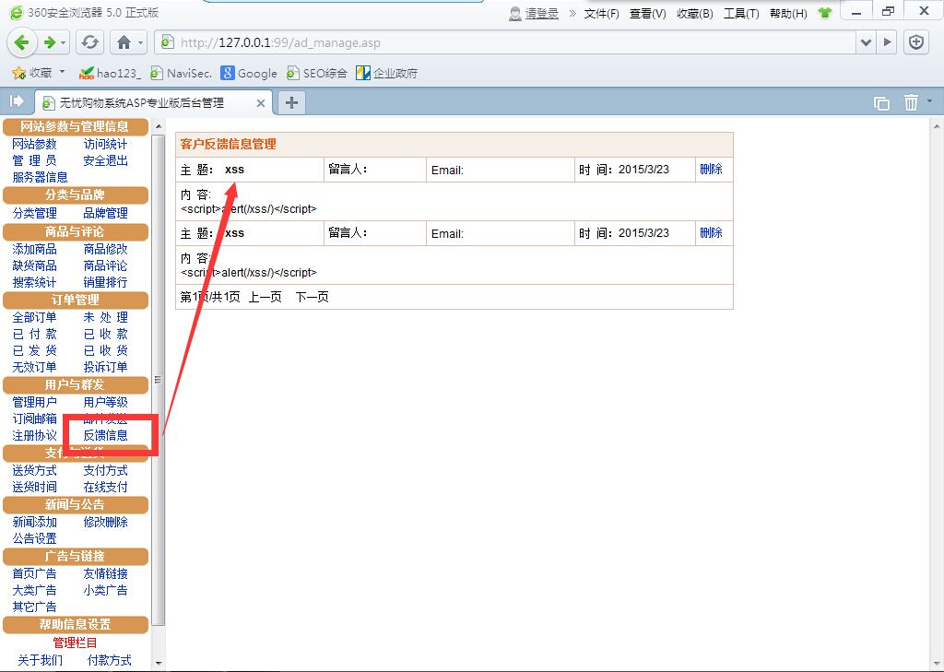Open the 帮助(H) menu
Image resolution: width=944 pixels, height=672 pixels.
(788, 13)
